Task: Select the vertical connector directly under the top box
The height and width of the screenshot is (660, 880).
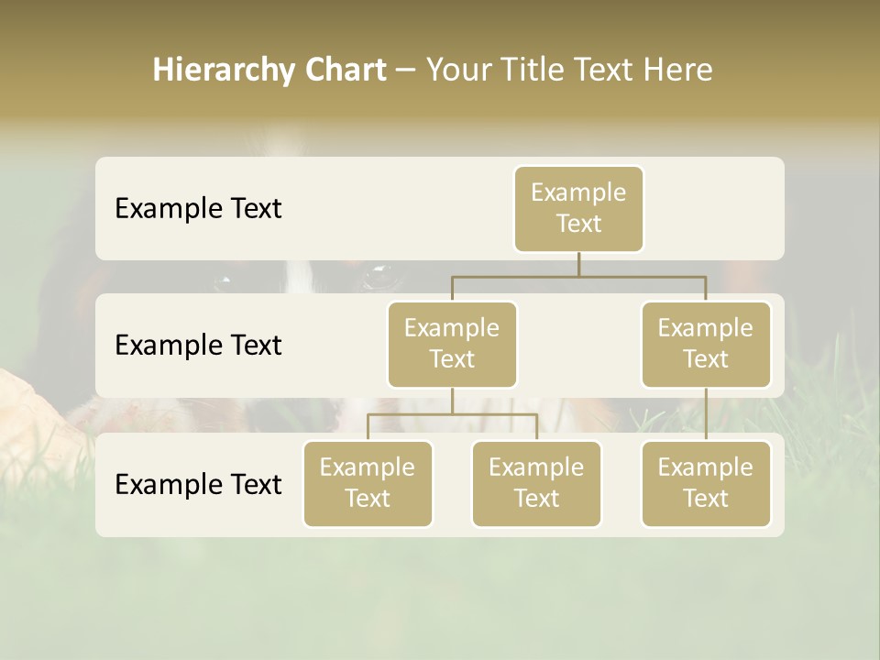Action: 578,264
